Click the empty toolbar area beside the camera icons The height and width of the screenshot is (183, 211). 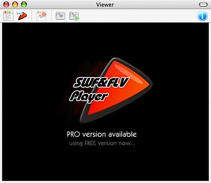[x=138, y=16]
